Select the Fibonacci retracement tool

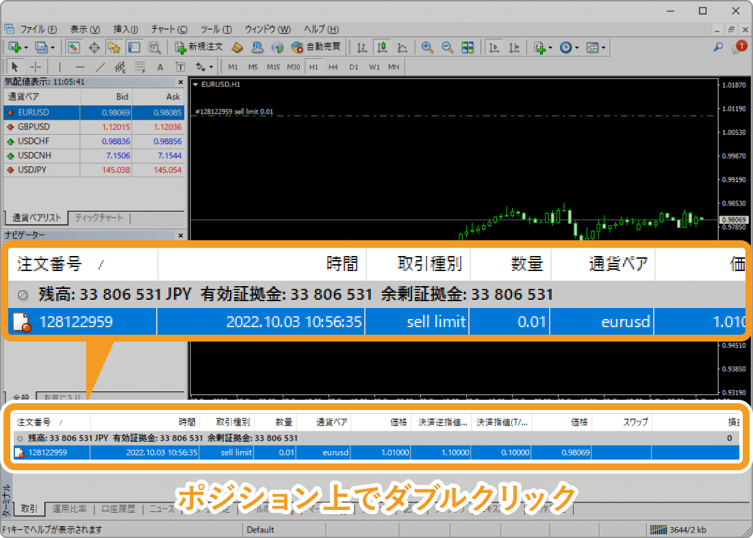pyautogui.click(x=140, y=67)
